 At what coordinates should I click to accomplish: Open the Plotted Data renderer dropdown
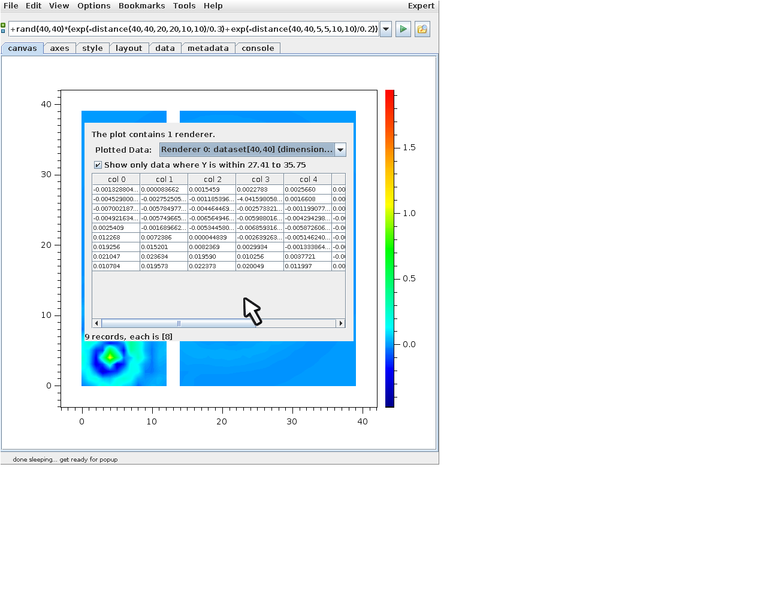point(340,150)
